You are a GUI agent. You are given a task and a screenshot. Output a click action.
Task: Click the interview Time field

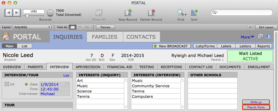(x=55, y=89)
